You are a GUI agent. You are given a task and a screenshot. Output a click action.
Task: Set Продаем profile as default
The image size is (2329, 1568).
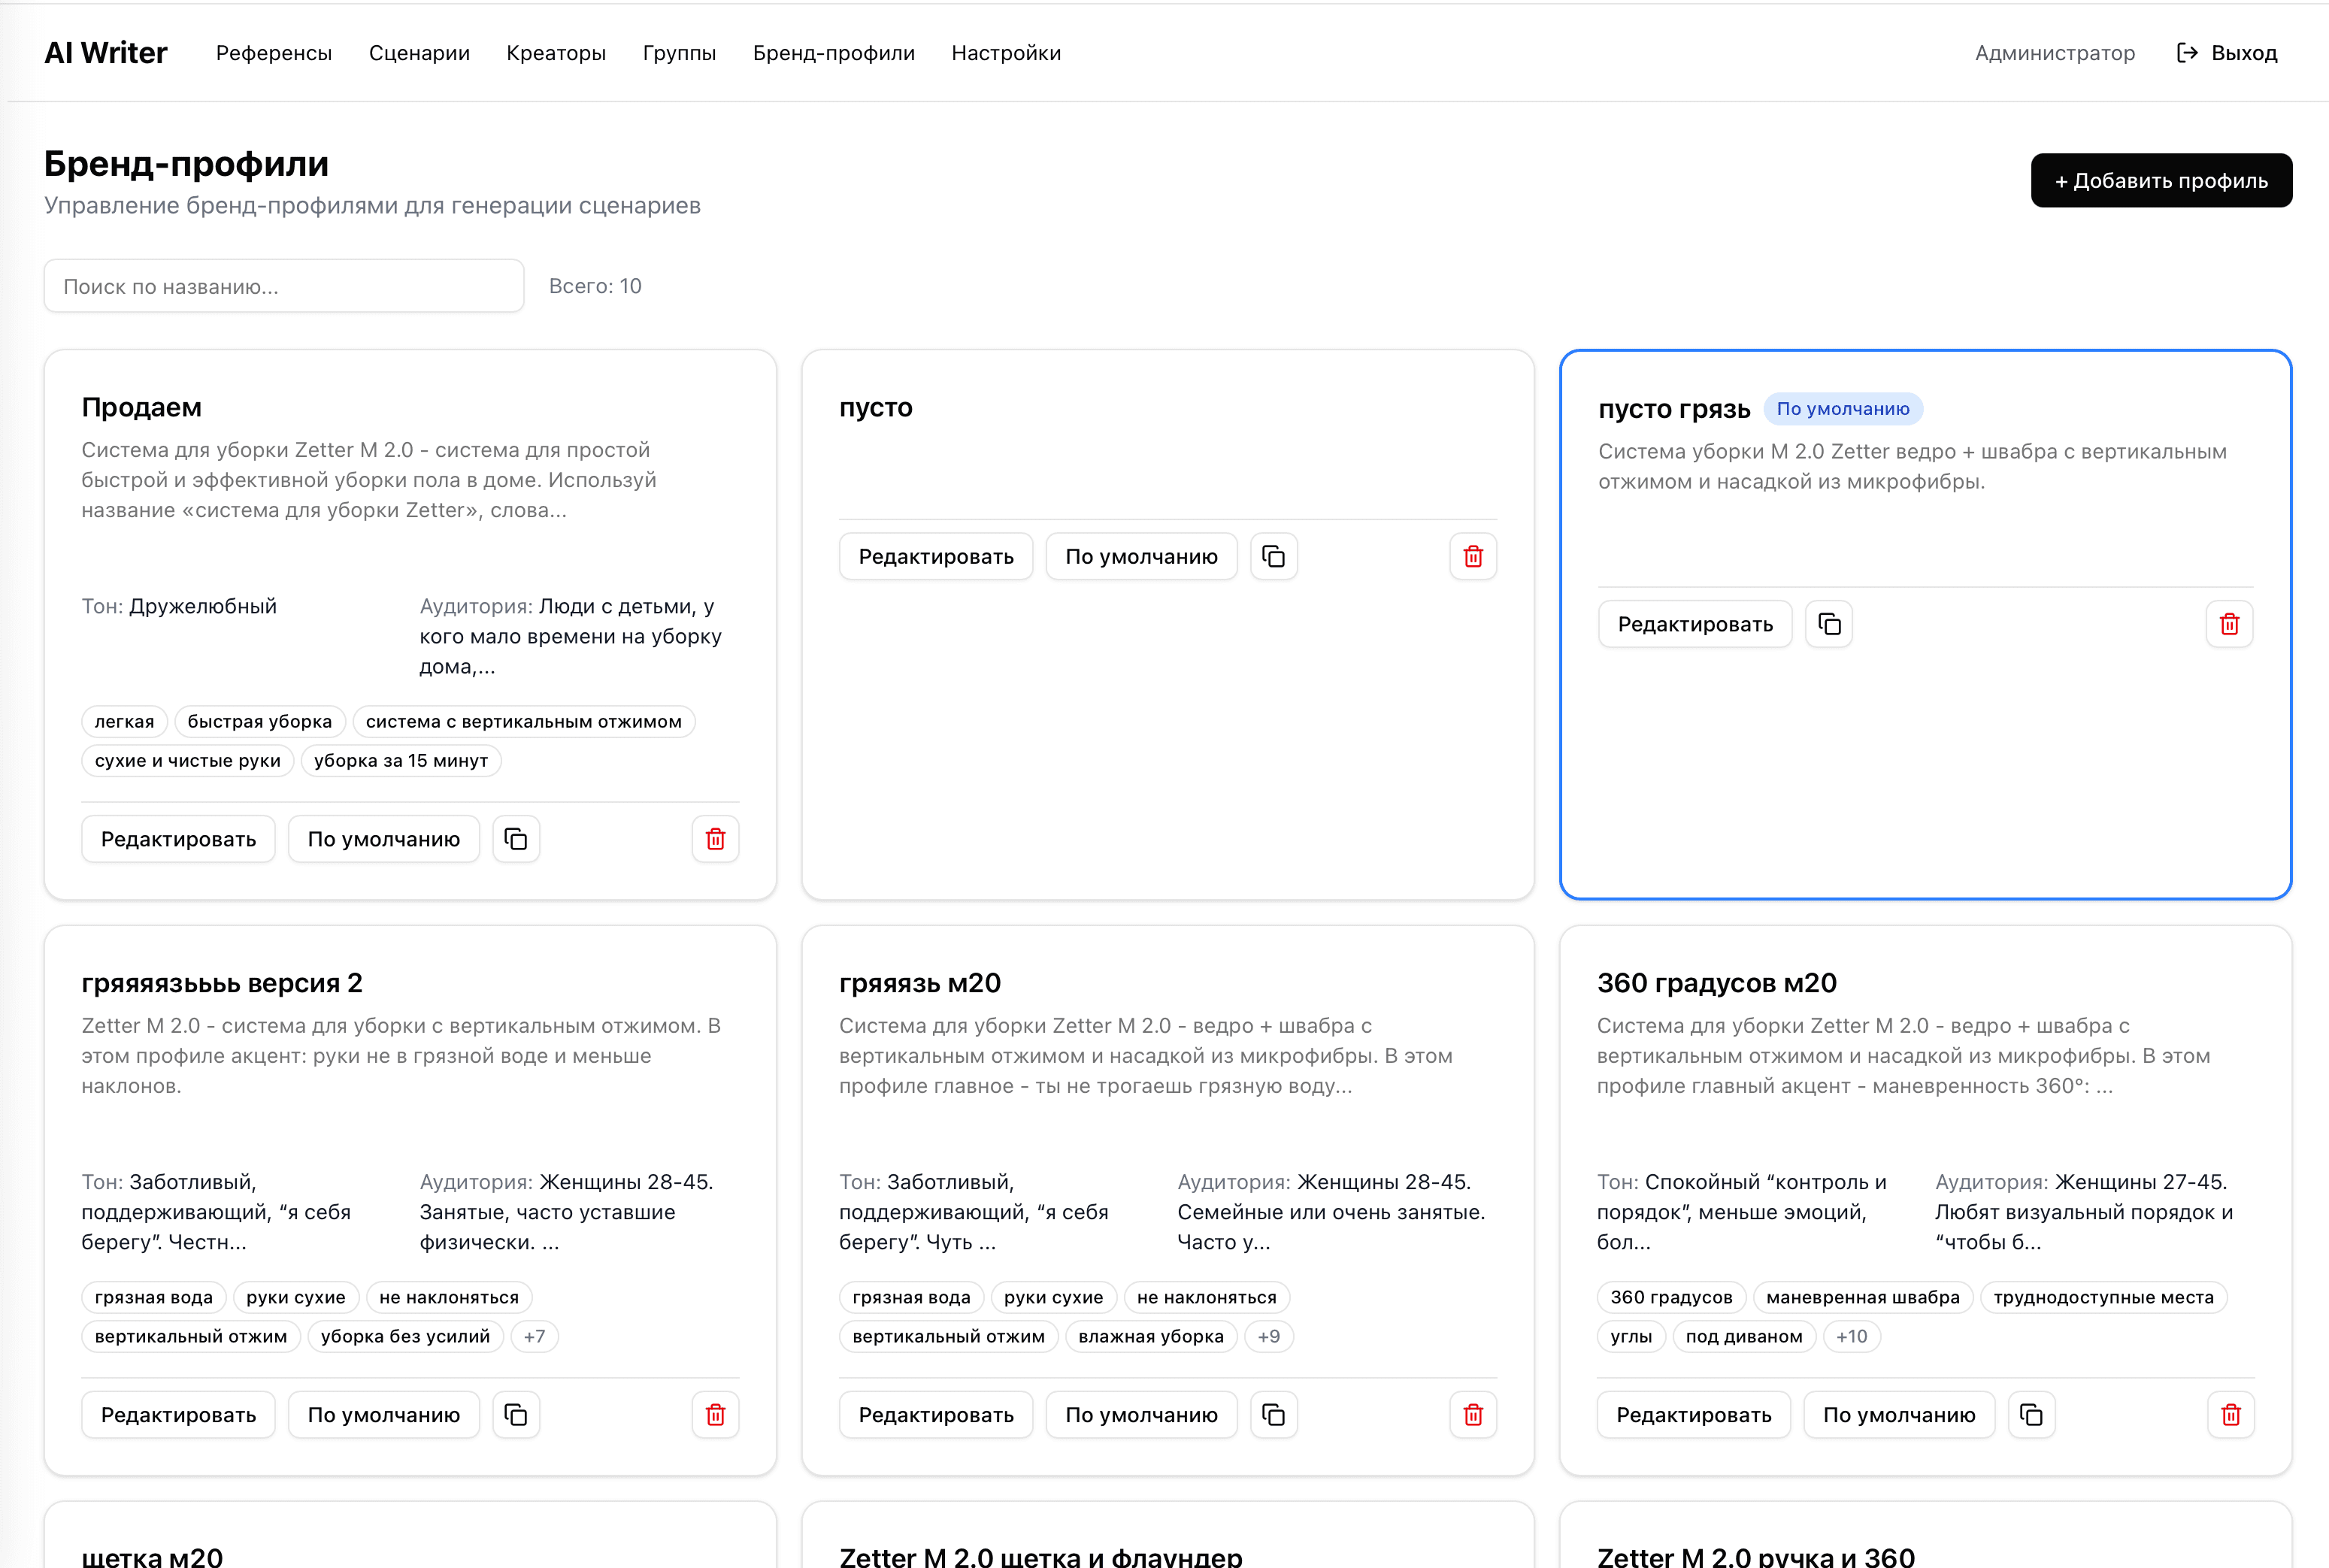click(x=384, y=839)
